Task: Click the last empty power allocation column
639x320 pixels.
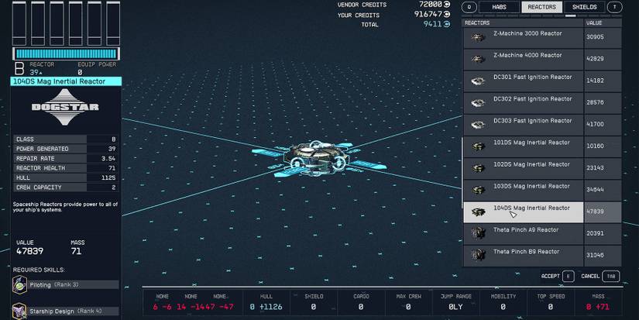Action: 113,23
